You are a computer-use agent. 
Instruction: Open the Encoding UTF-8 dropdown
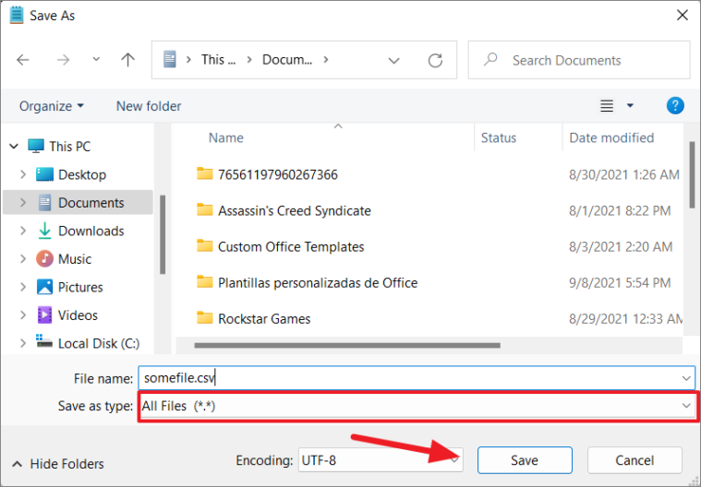[x=381, y=460]
